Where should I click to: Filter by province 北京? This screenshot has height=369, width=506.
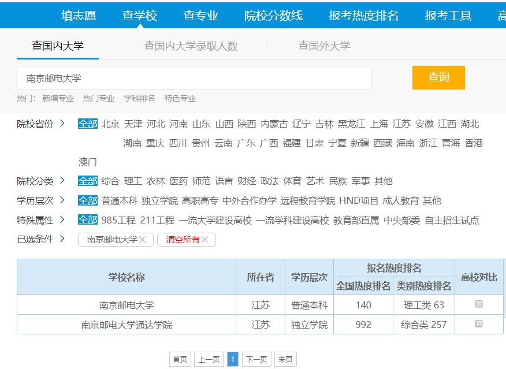coord(110,124)
